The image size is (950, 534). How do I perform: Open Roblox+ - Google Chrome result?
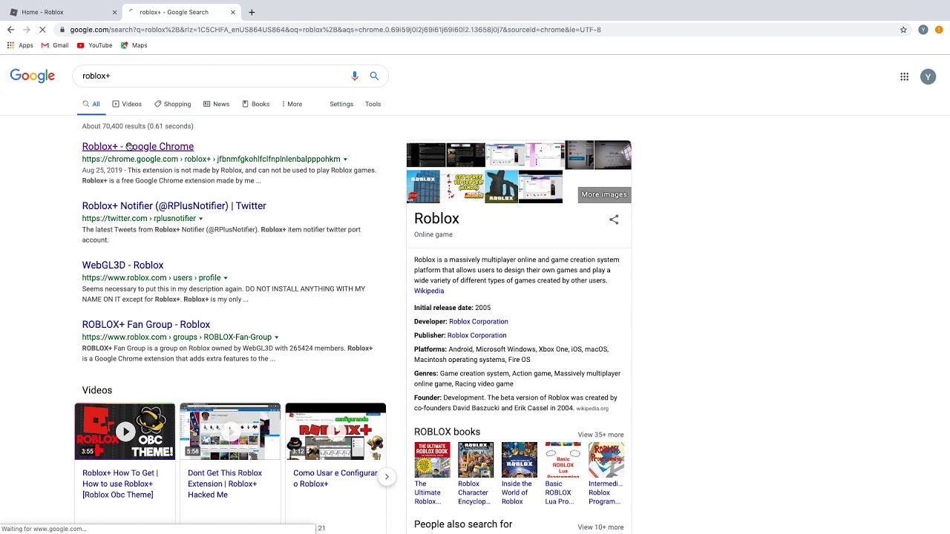(137, 146)
